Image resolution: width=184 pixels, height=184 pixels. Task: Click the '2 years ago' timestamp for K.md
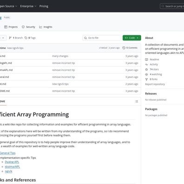coord(131,84)
